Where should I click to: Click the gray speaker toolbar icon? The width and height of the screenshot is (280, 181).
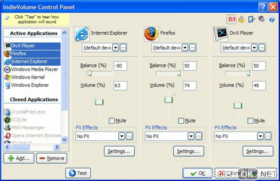(261, 19)
